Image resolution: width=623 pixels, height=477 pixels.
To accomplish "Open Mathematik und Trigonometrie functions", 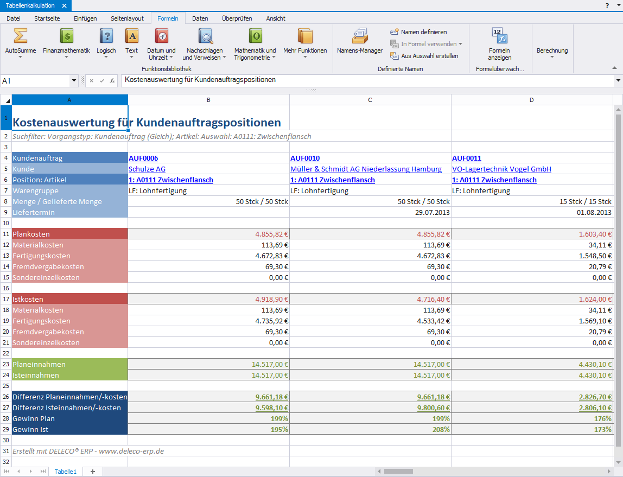I will click(255, 37).
